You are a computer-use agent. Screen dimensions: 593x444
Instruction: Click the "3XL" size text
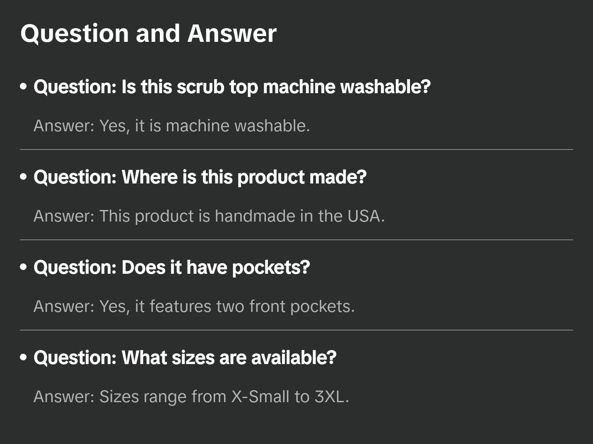(329, 397)
